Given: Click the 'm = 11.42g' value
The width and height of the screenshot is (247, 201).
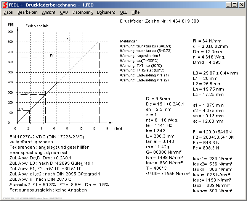Looking at the screenshot, I should 157,147.
